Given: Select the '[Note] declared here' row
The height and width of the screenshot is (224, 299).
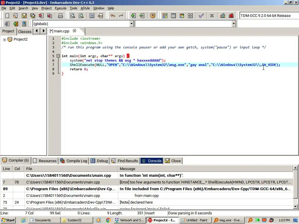Looking at the screenshot, I should click(147, 202).
